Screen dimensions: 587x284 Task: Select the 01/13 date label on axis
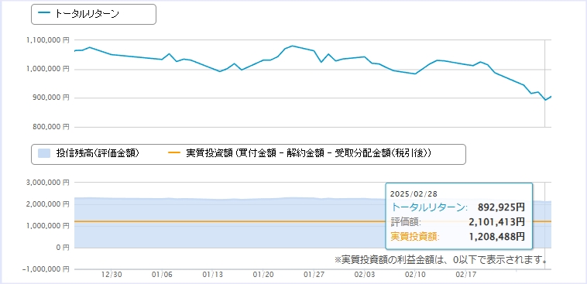pos(213,275)
